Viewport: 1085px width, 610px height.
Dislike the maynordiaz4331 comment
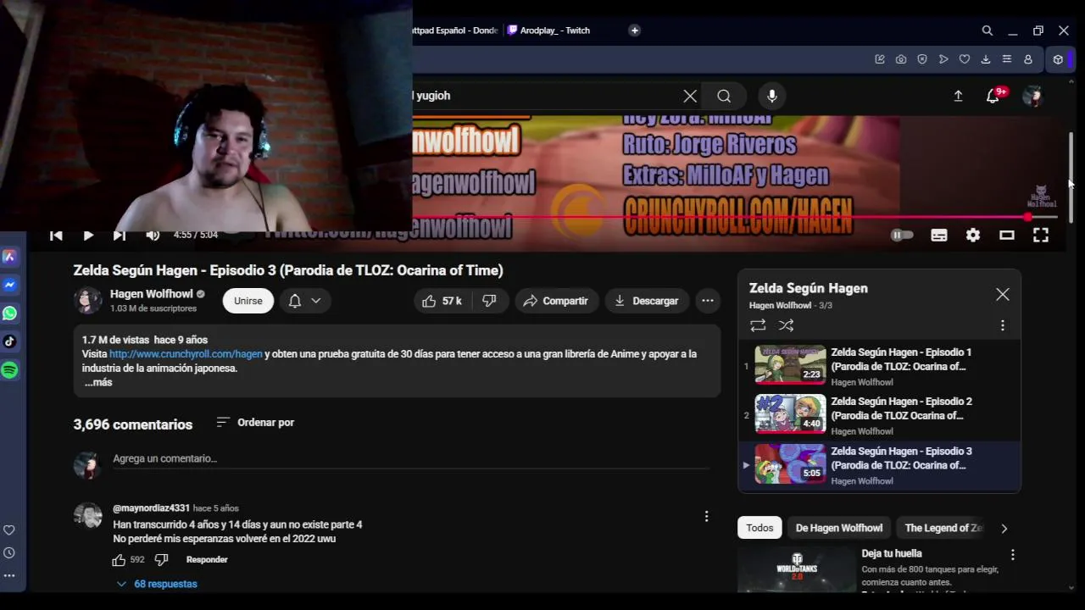pyautogui.click(x=161, y=560)
